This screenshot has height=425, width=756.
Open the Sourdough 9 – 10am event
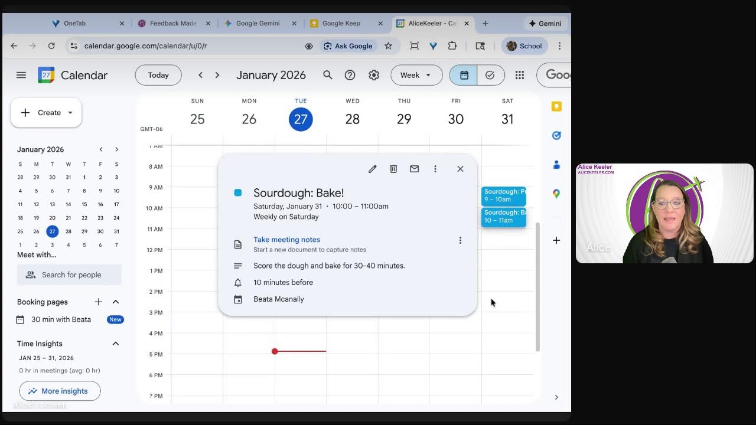coord(504,195)
